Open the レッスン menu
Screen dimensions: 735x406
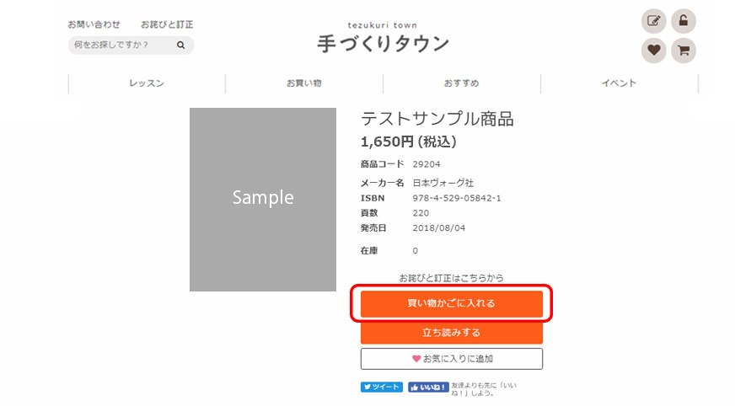pos(147,83)
